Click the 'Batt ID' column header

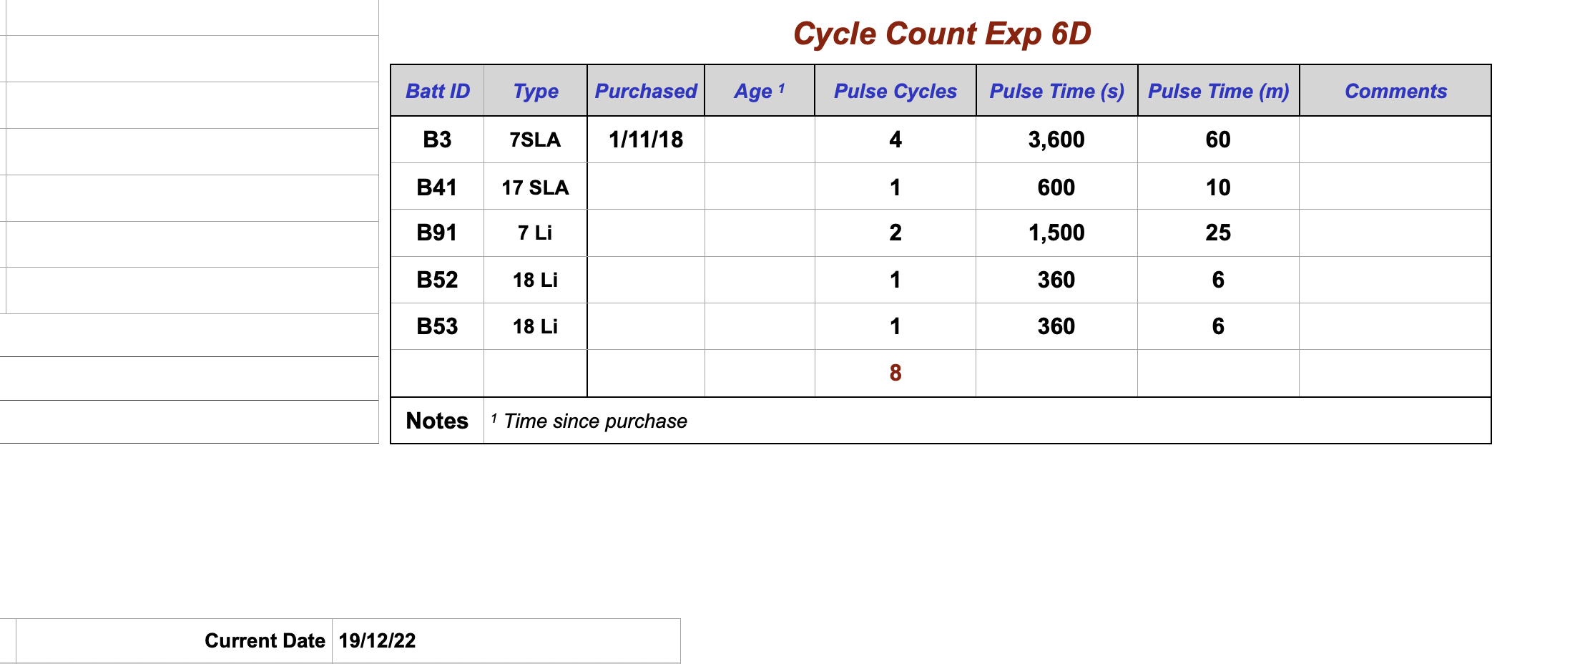[x=438, y=91]
